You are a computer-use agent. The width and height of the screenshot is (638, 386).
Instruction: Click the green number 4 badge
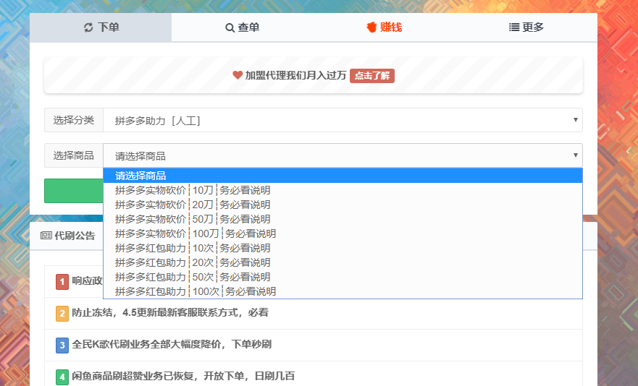click(x=62, y=376)
